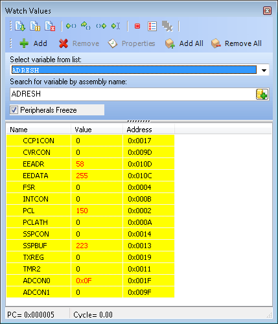The height and width of the screenshot is (324, 278).
Task: Open the Properties button
Action: coord(132,43)
